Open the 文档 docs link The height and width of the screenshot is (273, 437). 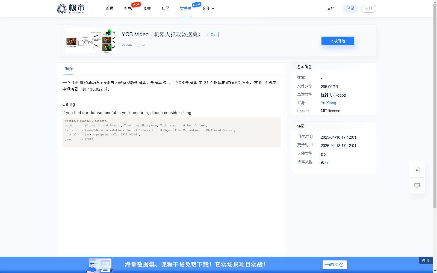[x=331, y=8]
